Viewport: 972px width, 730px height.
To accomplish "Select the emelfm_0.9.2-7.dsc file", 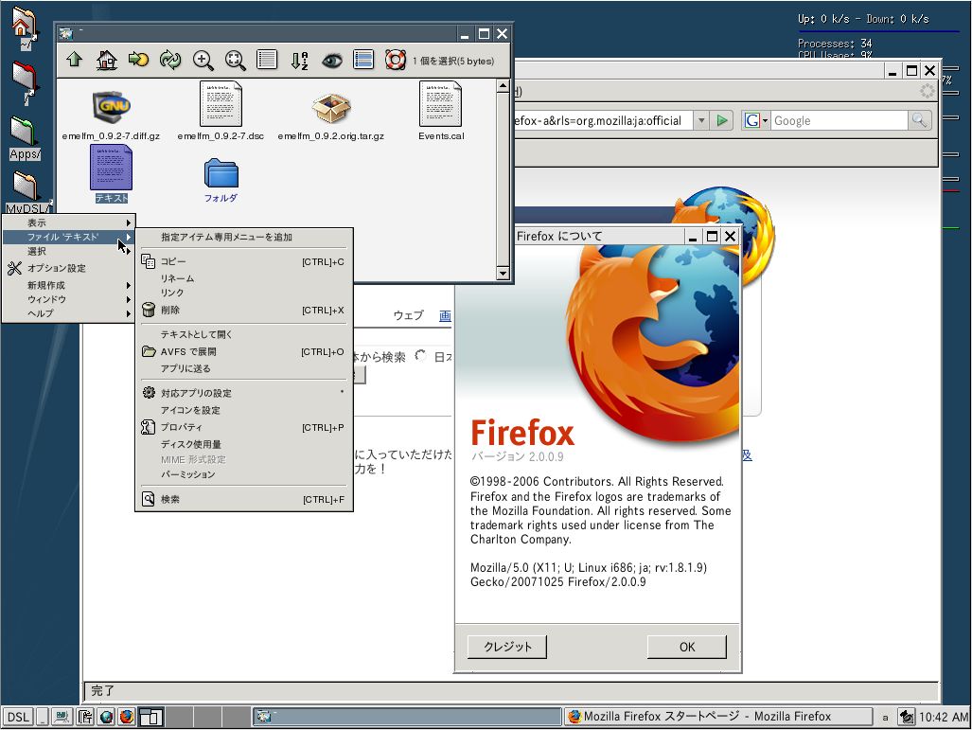I will point(221,104).
